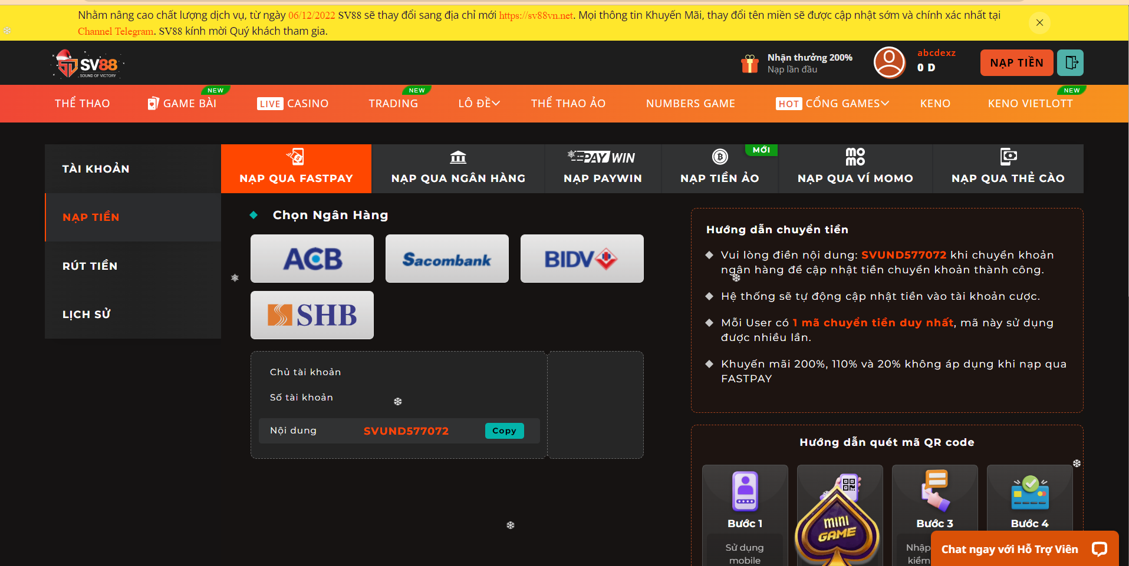Click the Số tài khoản label

[x=301, y=398]
